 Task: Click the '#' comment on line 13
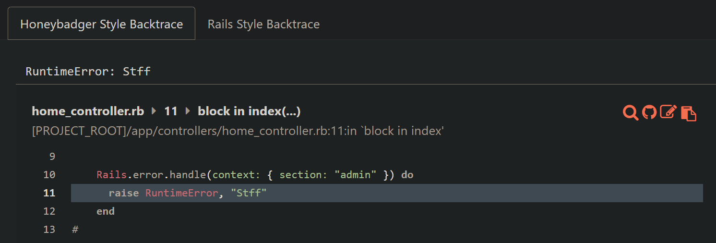(75, 230)
